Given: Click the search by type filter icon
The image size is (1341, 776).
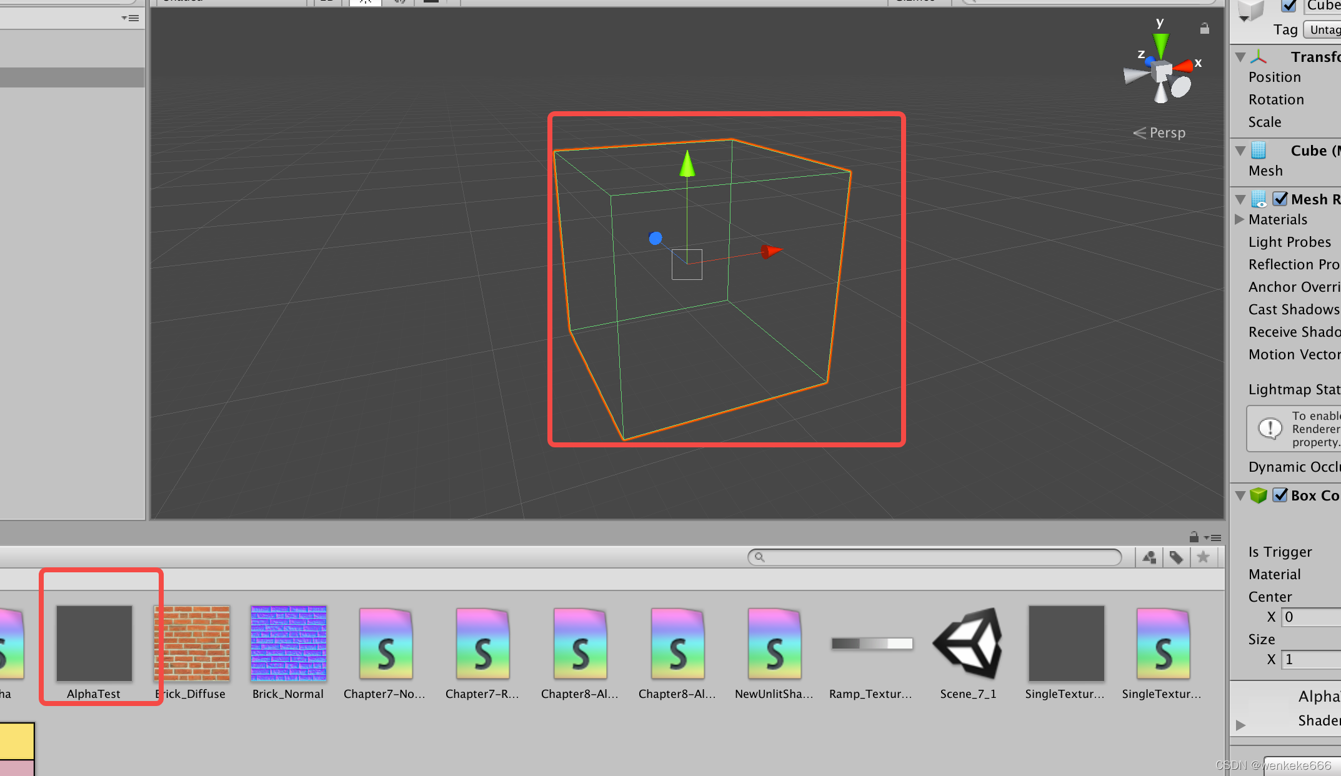Looking at the screenshot, I should coord(1149,557).
